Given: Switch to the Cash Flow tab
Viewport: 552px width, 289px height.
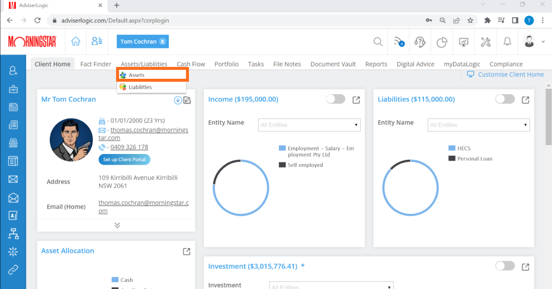Looking at the screenshot, I should click(191, 64).
